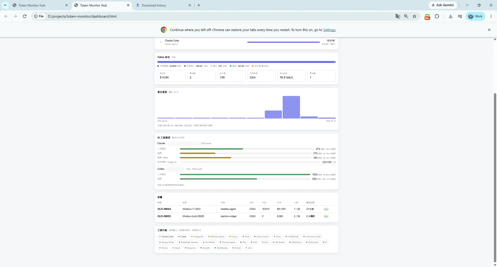Click the Claude 39% amber usage bar
The height and width of the screenshot is (267, 497).
[x=205, y=158]
